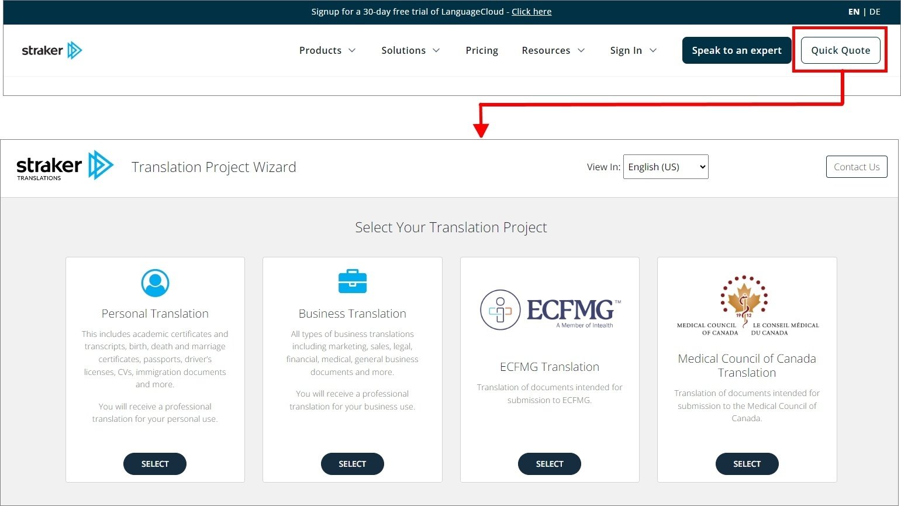
Task: Click the Medical Council of Canada crest logo
Action: (746, 302)
